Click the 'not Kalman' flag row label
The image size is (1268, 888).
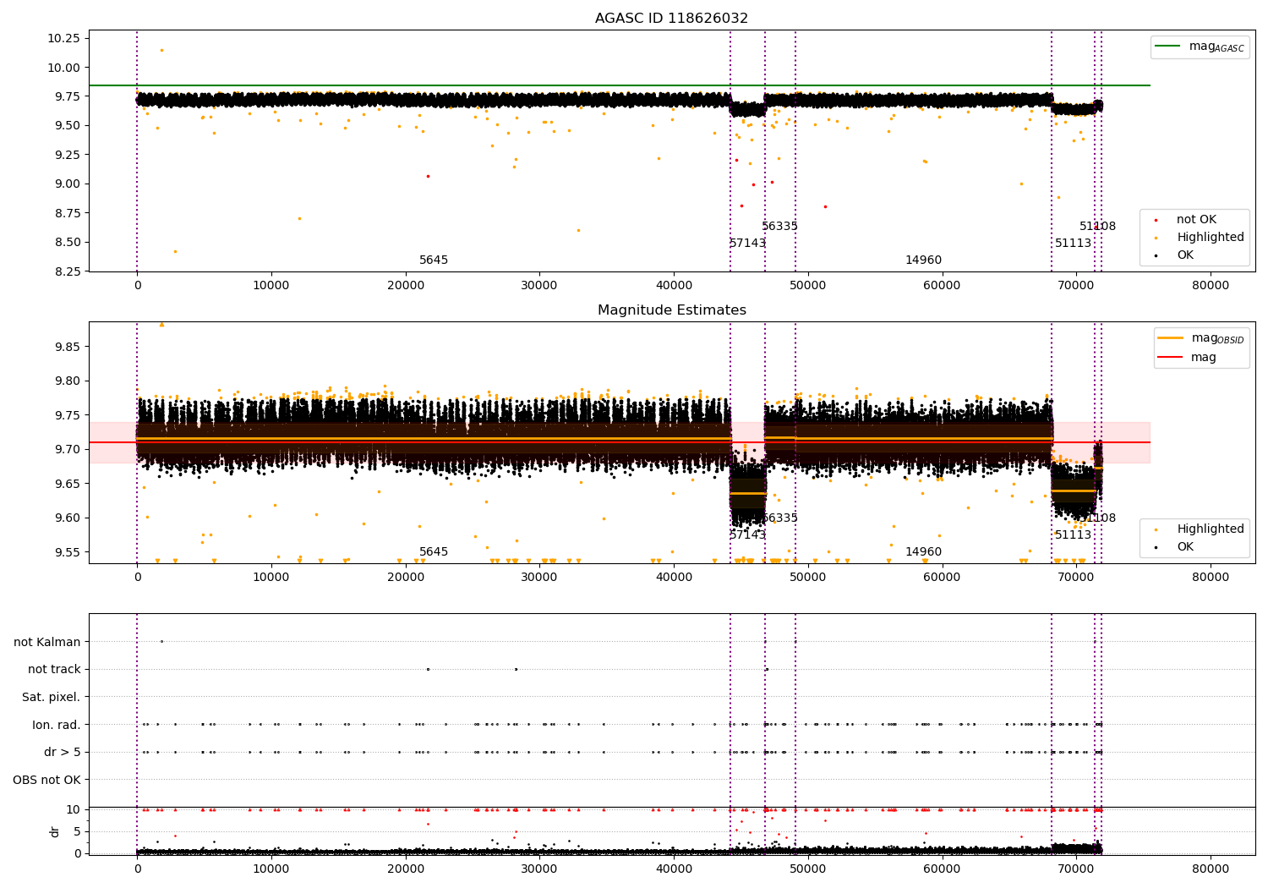(47, 642)
